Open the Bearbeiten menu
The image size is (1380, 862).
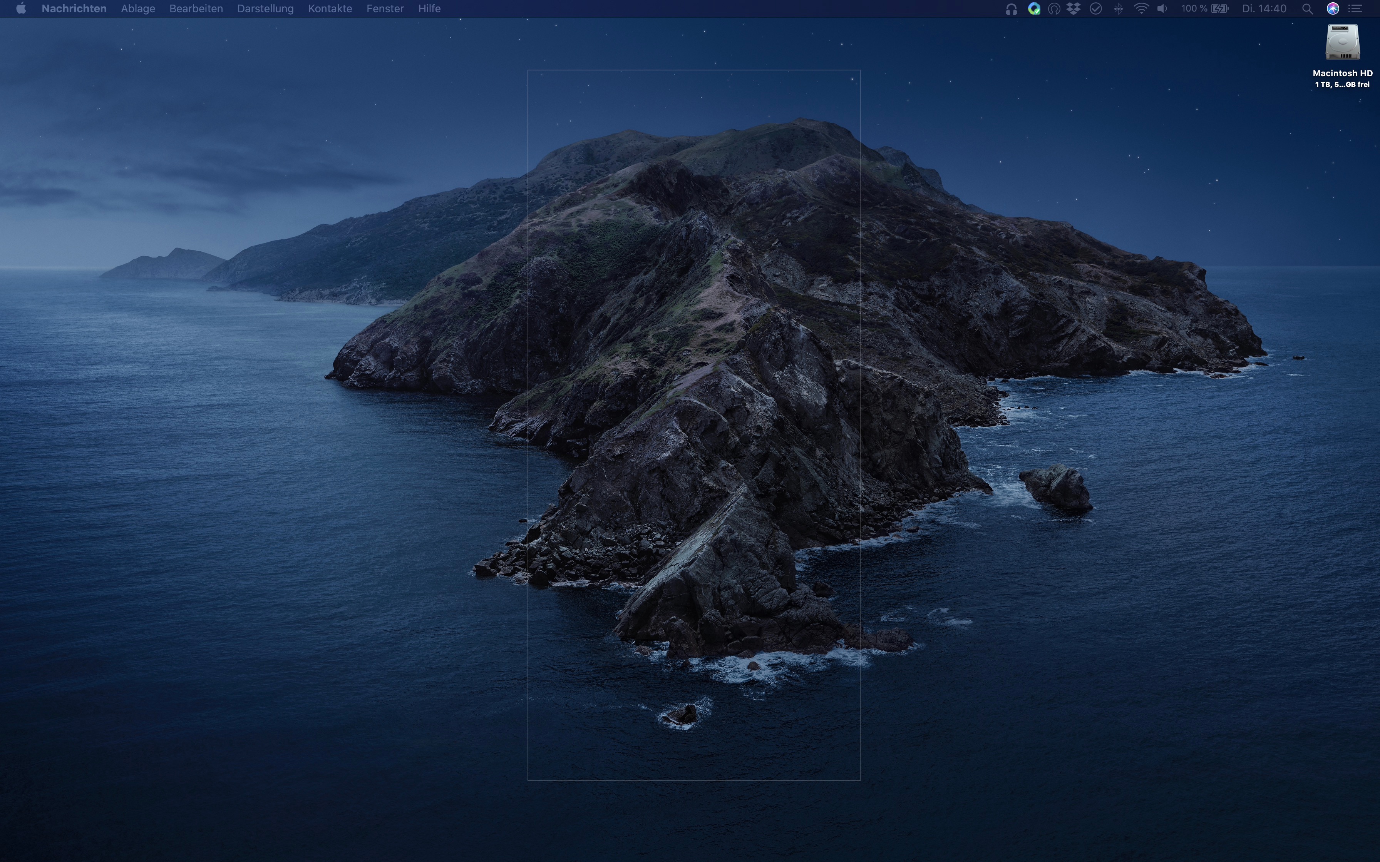[x=196, y=8]
